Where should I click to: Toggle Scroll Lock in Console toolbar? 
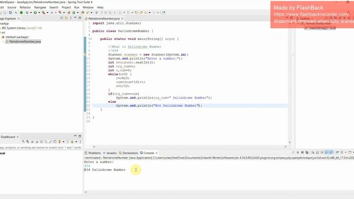(317, 153)
